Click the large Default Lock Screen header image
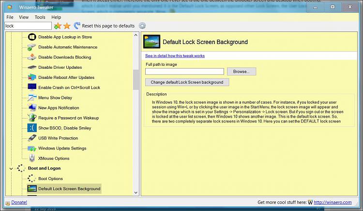This screenshot has width=363, height=211. point(151,42)
